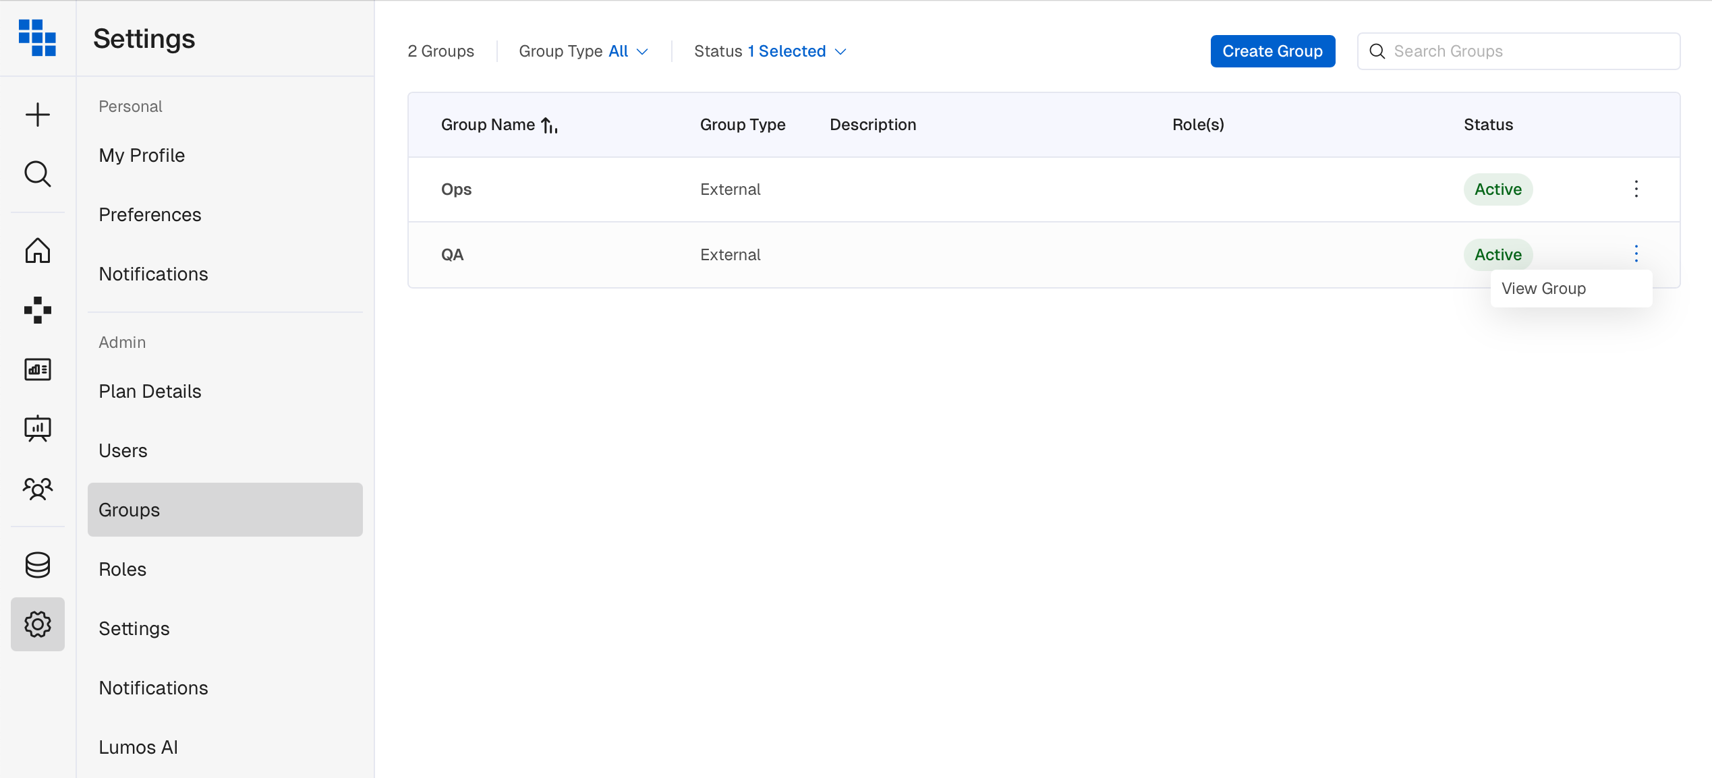Open My Profile settings page
The image size is (1712, 778).
tap(142, 155)
